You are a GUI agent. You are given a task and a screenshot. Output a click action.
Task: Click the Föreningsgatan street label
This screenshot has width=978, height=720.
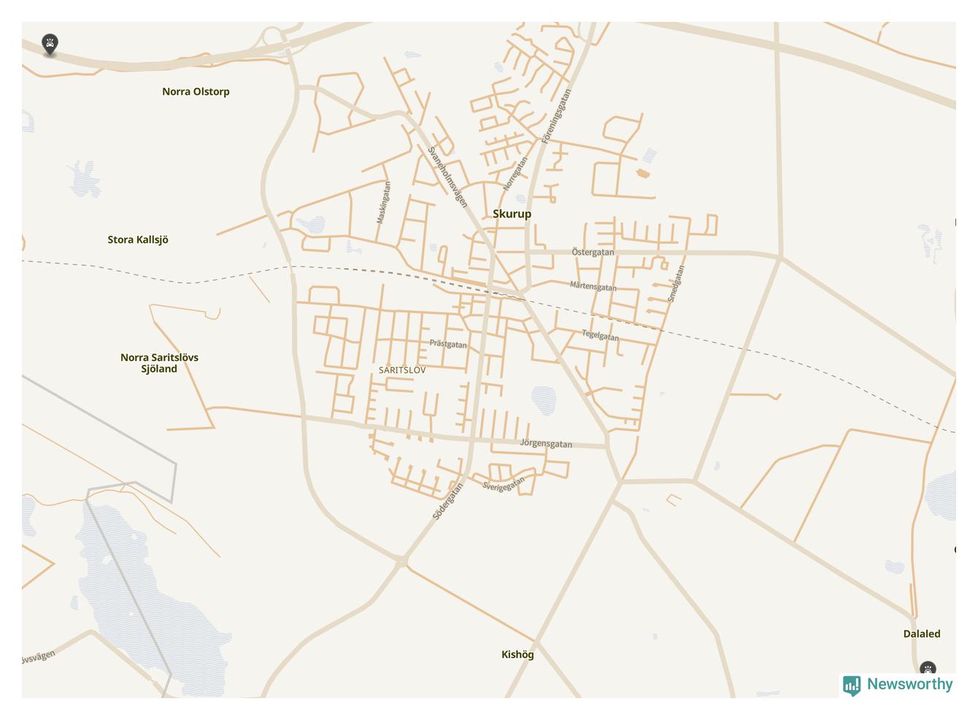(x=555, y=116)
